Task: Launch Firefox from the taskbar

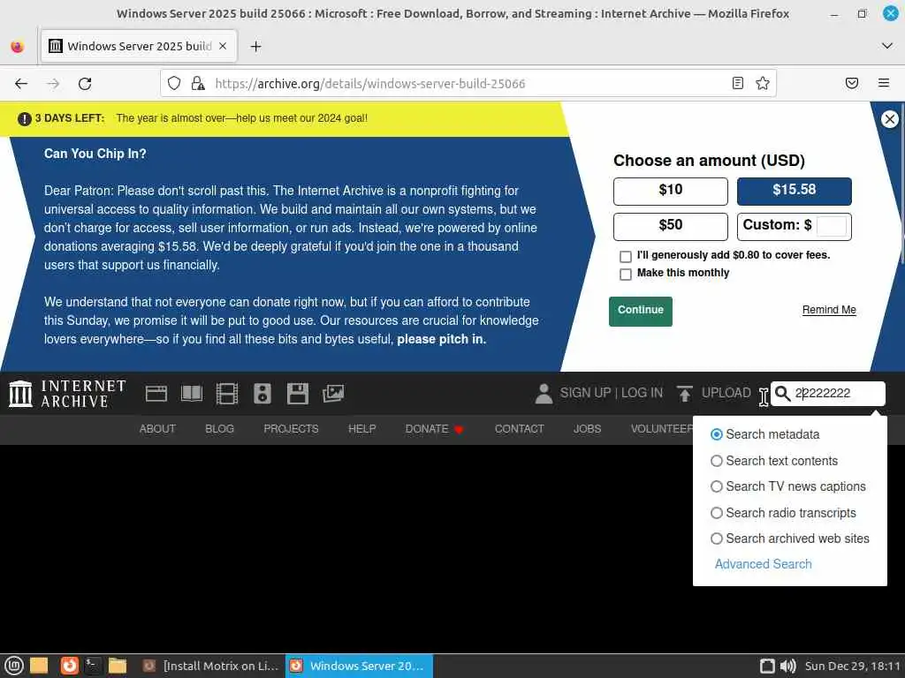Action: 69,666
